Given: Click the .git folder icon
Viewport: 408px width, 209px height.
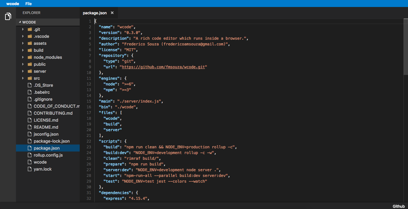Looking at the screenshot, I should coord(30,29).
